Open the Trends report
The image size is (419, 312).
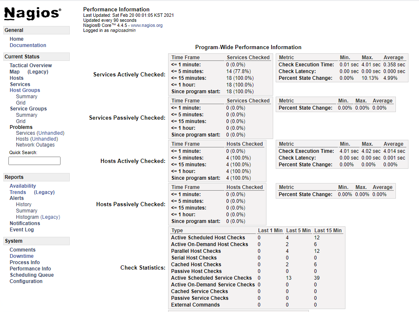coord(18,192)
